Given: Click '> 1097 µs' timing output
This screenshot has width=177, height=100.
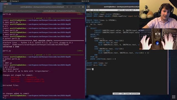Looking at the screenshot, I should 7,63.
